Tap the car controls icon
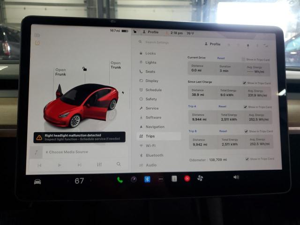The height and width of the screenshot is (225, 300). [37, 181]
